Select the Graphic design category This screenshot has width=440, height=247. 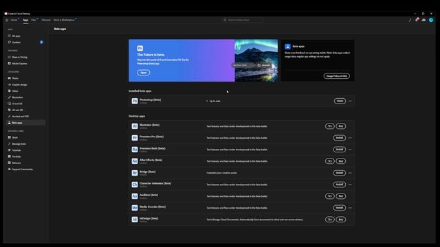point(25,84)
